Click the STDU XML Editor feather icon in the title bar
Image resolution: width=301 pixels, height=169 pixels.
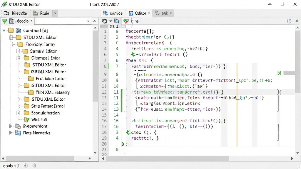click(4, 4)
